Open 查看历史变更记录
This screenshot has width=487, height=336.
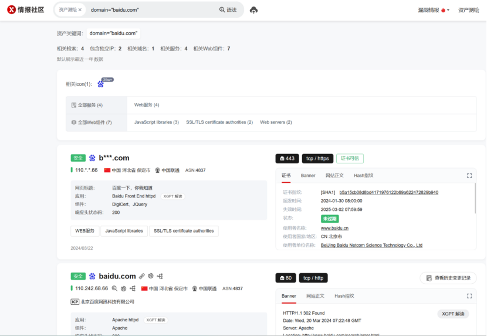tap(448, 278)
